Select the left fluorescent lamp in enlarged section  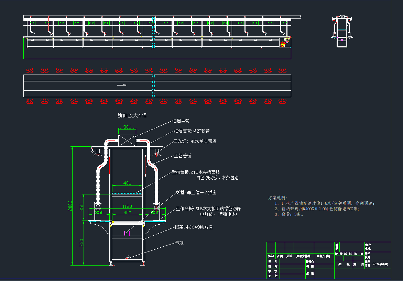pyautogui.click(x=98, y=154)
